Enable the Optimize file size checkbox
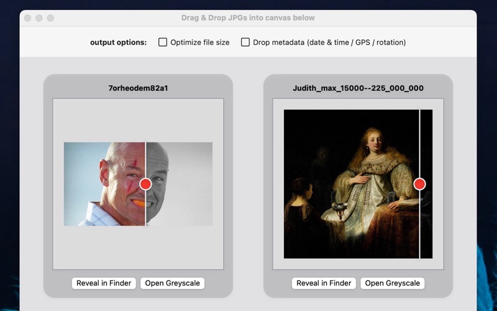 pos(163,42)
